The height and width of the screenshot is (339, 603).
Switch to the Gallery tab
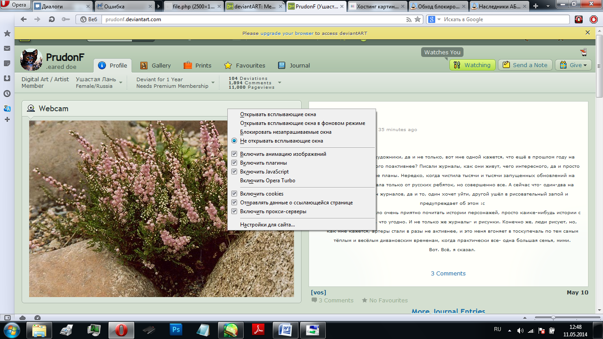click(x=156, y=65)
